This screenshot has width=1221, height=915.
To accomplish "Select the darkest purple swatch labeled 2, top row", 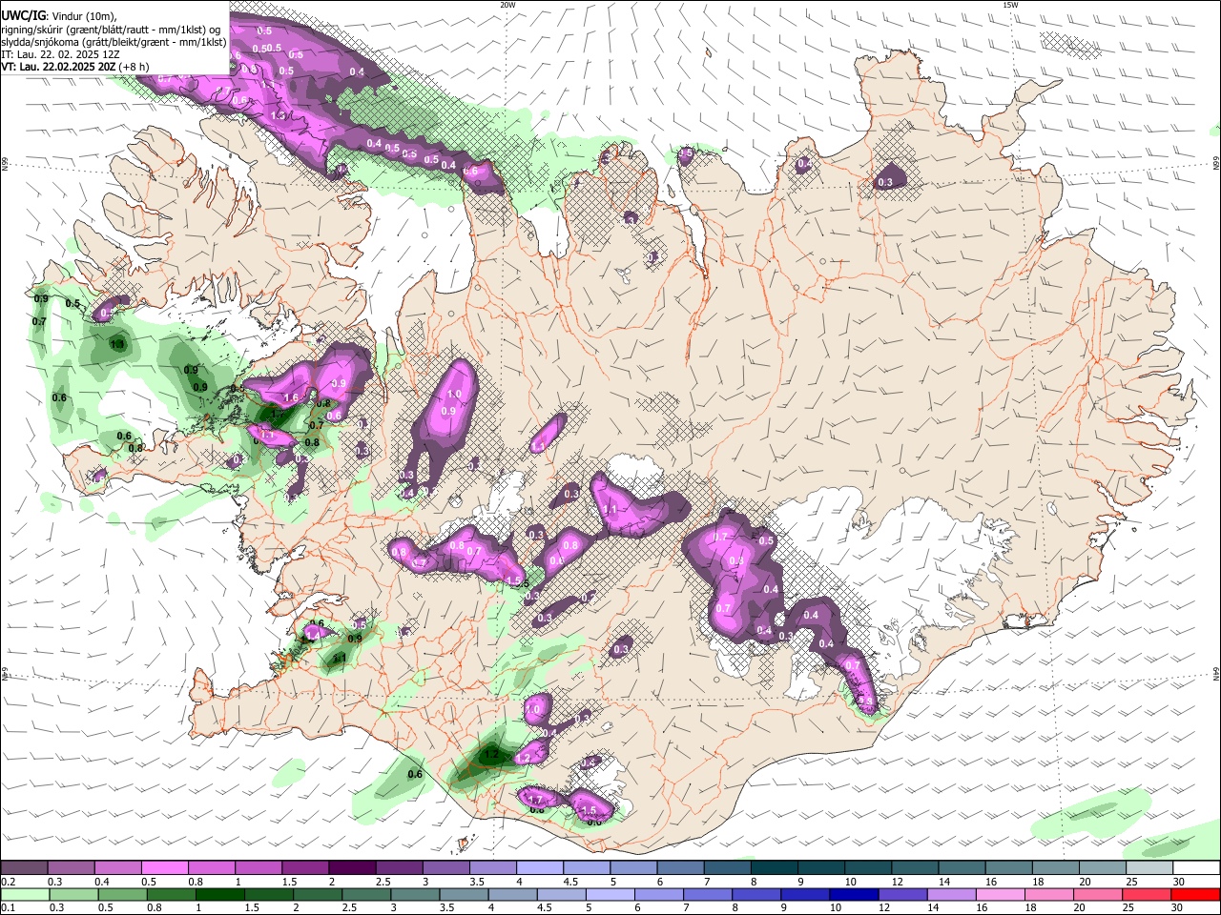I will coord(352,867).
